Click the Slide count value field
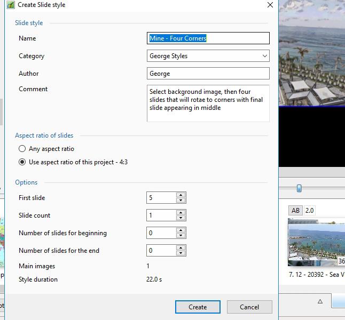The width and height of the screenshot is (345, 320). point(161,215)
